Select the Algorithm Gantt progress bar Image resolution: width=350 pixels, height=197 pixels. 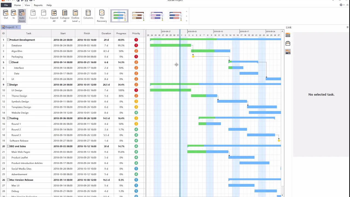211,51
